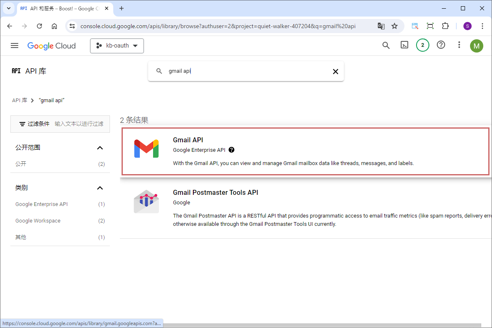Open the three-dot settings menu in Cloud header
The height and width of the screenshot is (328, 492).
(x=459, y=45)
